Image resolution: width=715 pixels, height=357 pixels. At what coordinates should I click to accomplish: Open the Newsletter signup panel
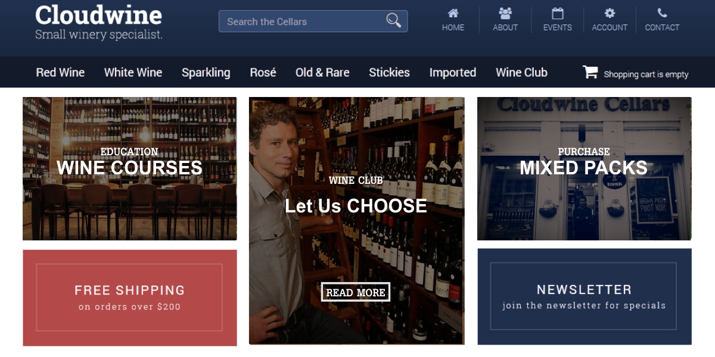[x=585, y=297]
